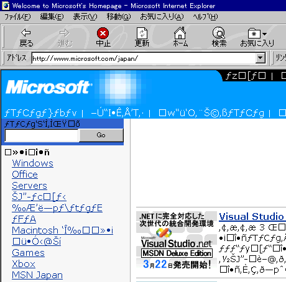Open the Favorites toolbar button's dropdown arrow

tap(264, 34)
